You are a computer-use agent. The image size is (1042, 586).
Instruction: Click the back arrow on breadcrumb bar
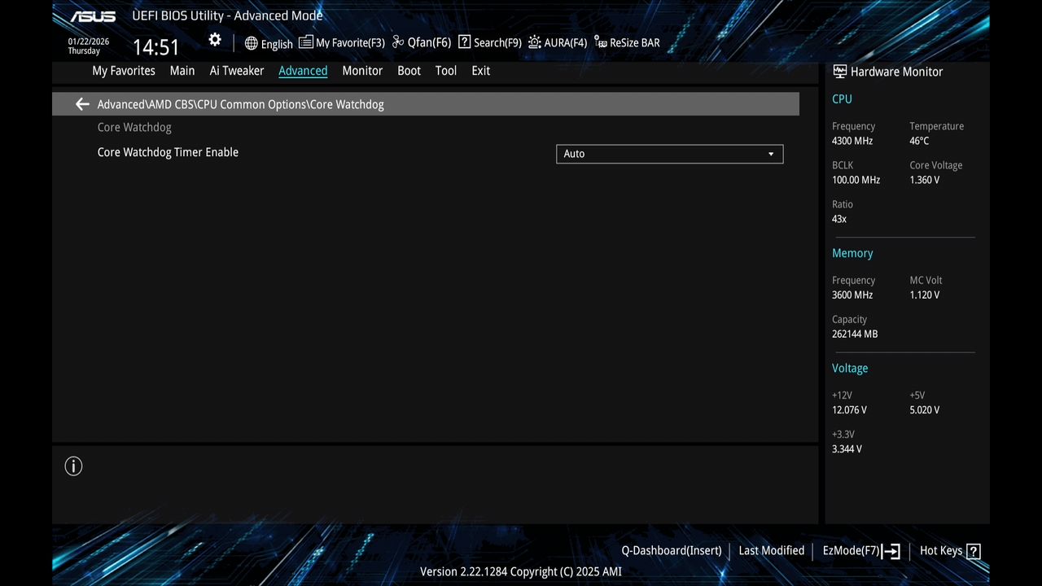[81, 104]
